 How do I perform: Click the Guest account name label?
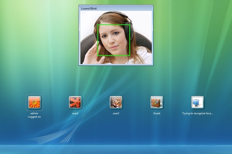pos(157,113)
